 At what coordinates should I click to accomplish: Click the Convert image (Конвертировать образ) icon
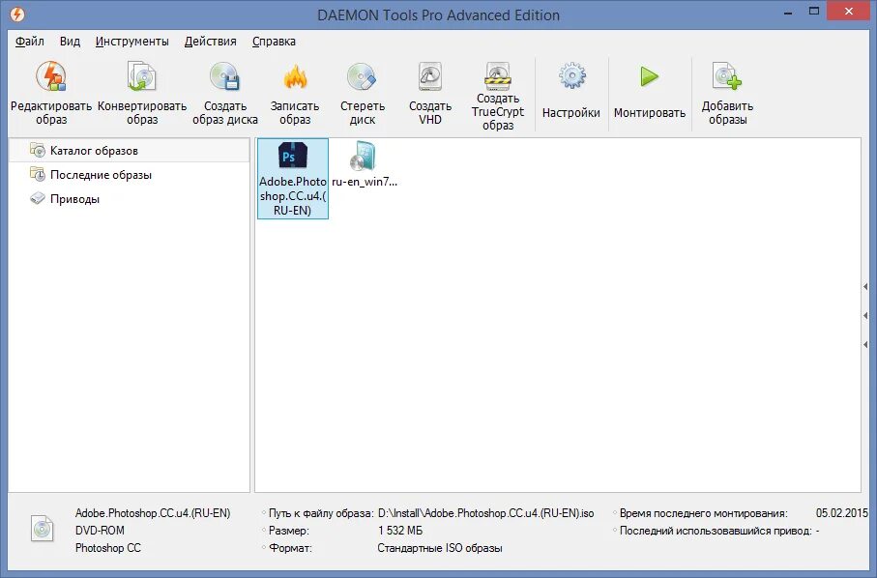[141, 76]
